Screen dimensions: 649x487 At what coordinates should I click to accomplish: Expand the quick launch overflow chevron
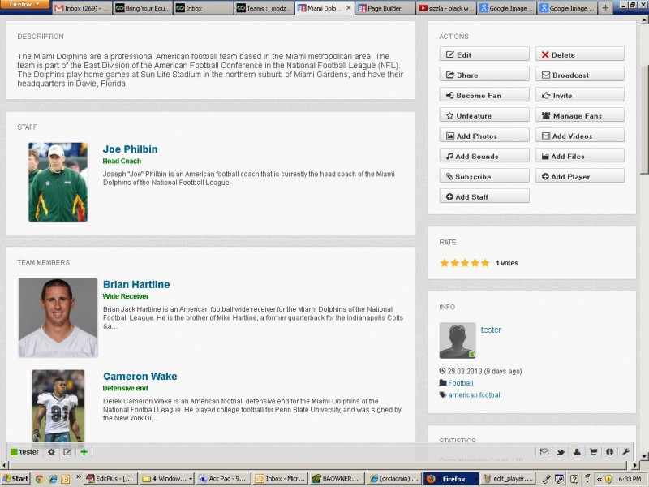pyautogui.click(x=79, y=477)
